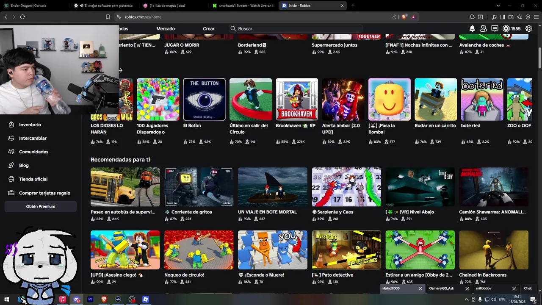Screen dimensions: 542x305
Task: Open Pato detective game thumbnail
Action: [x=346, y=250]
